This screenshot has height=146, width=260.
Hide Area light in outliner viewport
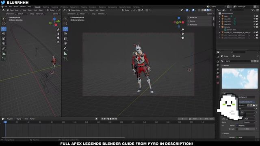254,16
